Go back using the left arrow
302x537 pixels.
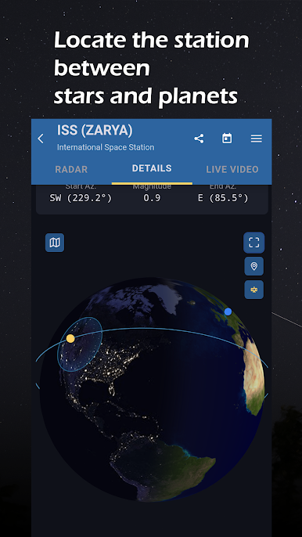(41, 139)
